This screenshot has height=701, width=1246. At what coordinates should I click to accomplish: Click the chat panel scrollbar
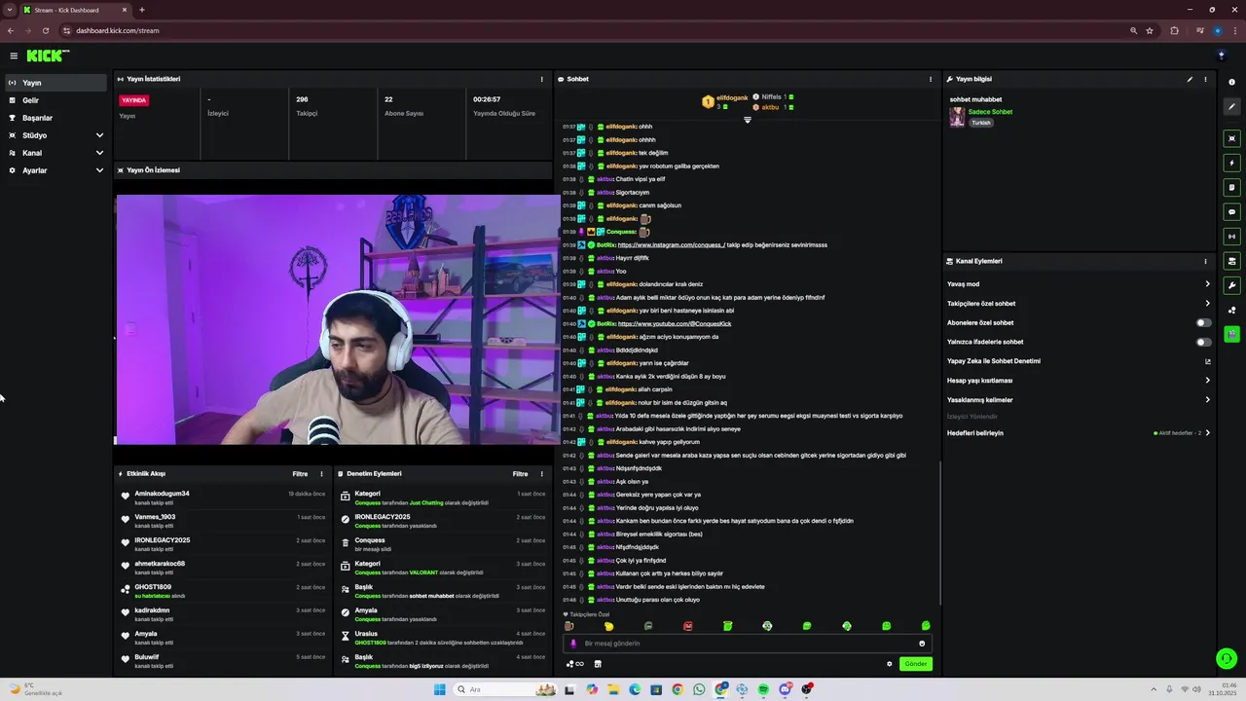[x=940, y=534]
